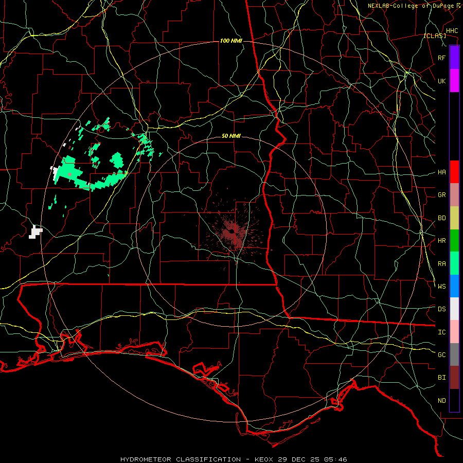Click the HA red legend swatch
Viewport: 463px width, 463px height.
[x=454, y=172]
